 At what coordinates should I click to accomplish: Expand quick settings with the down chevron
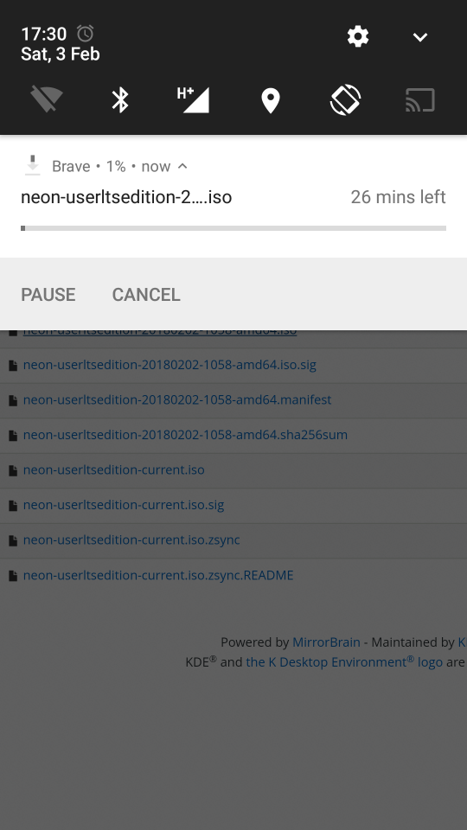pyautogui.click(x=420, y=37)
